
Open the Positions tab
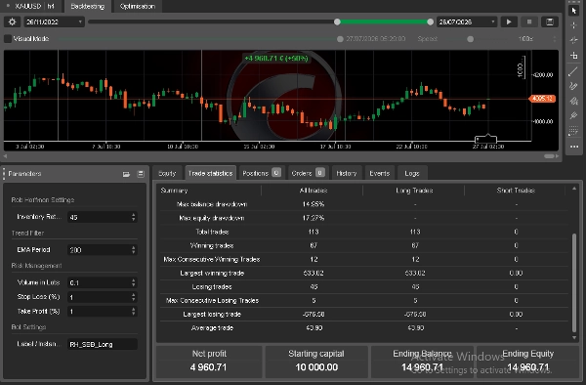pos(262,173)
